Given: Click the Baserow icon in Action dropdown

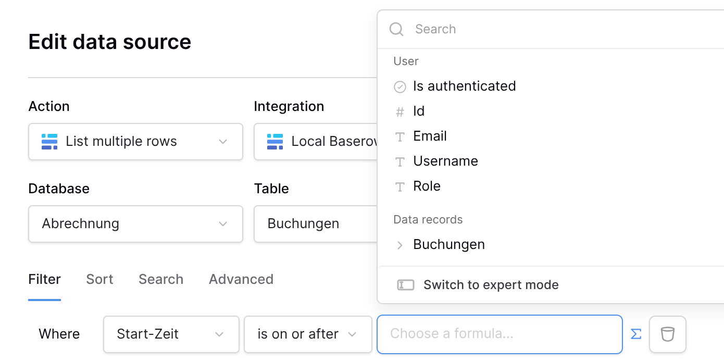Looking at the screenshot, I should (x=49, y=142).
